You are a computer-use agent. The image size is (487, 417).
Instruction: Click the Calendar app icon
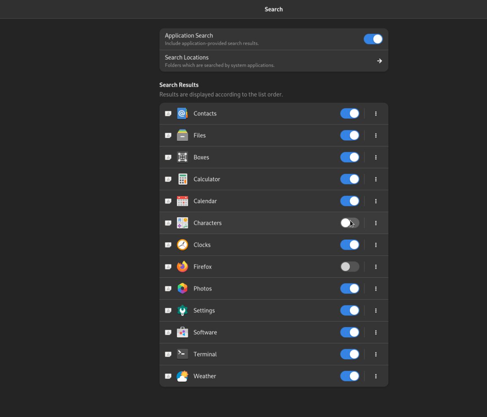pyautogui.click(x=182, y=201)
